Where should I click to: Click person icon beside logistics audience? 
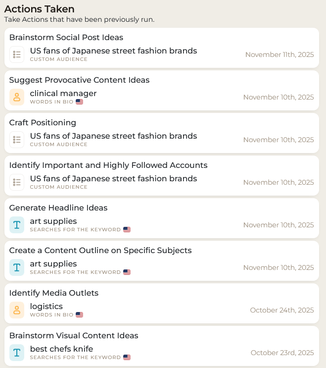pos(17,310)
